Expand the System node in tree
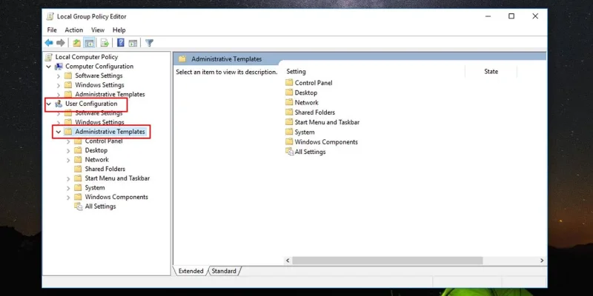The height and width of the screenshot is (296, 593). coord(68,188)
